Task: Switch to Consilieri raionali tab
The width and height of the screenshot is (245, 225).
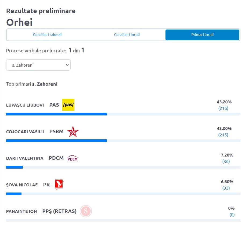Action: 48,35
